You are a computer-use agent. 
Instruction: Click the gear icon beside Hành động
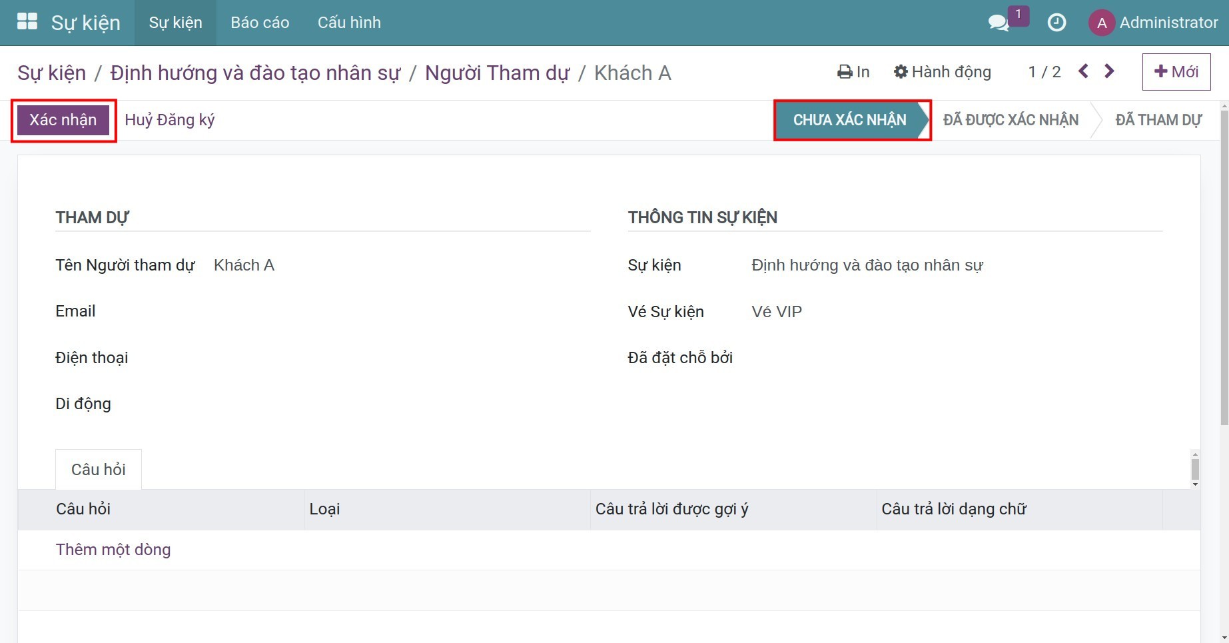901,71
